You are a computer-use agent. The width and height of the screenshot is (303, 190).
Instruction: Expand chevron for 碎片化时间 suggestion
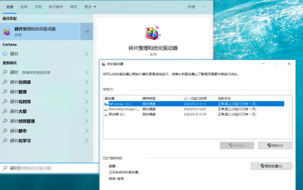[87, 102]
